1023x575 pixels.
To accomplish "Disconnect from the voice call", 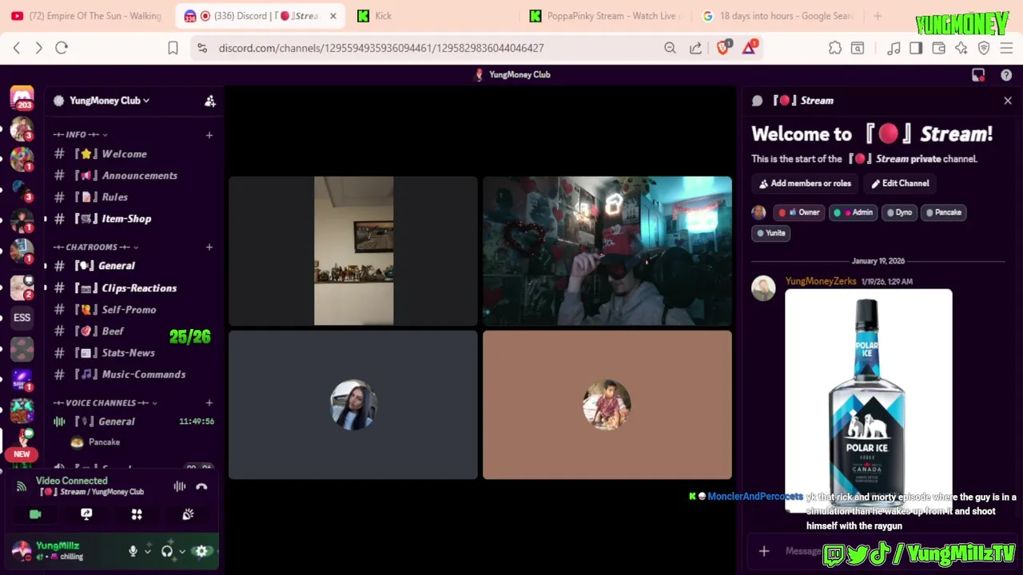I will pyautogui.click(x=201, y=486).
